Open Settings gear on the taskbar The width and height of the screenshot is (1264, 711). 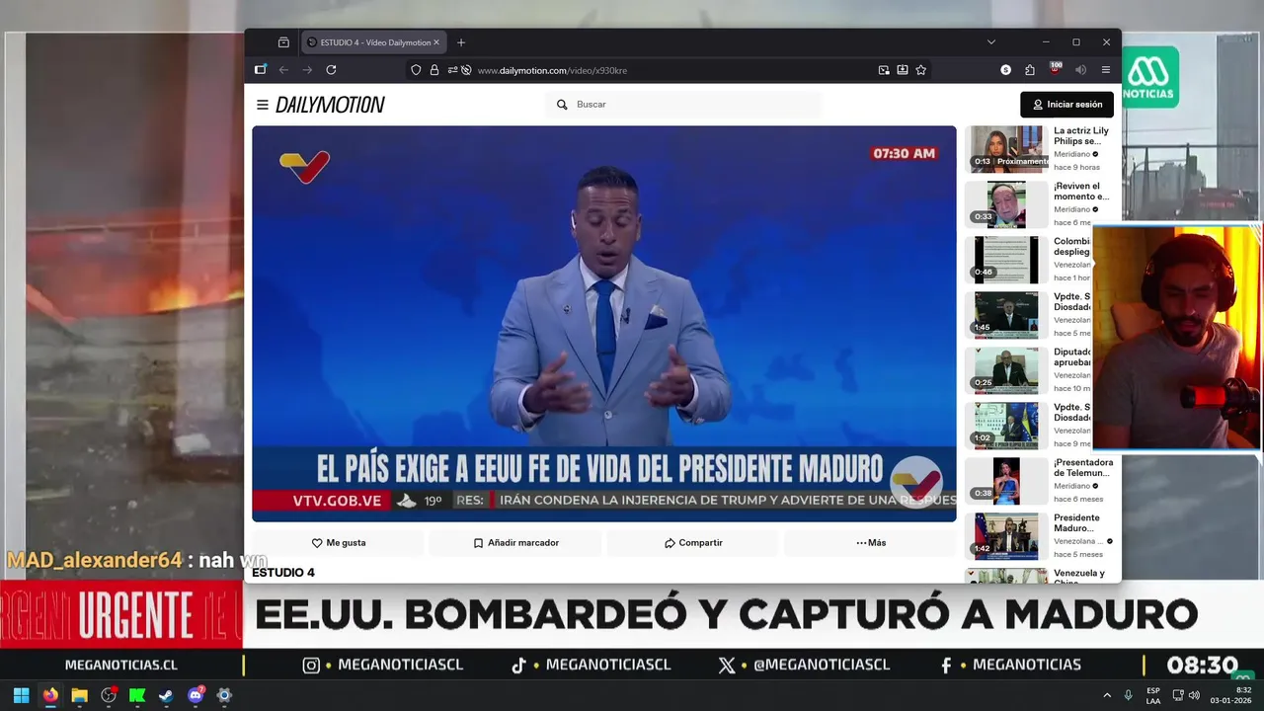coord(224,695)
